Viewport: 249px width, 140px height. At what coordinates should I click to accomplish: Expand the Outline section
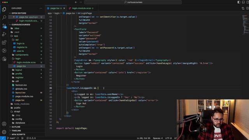click(x=26, y=127)
